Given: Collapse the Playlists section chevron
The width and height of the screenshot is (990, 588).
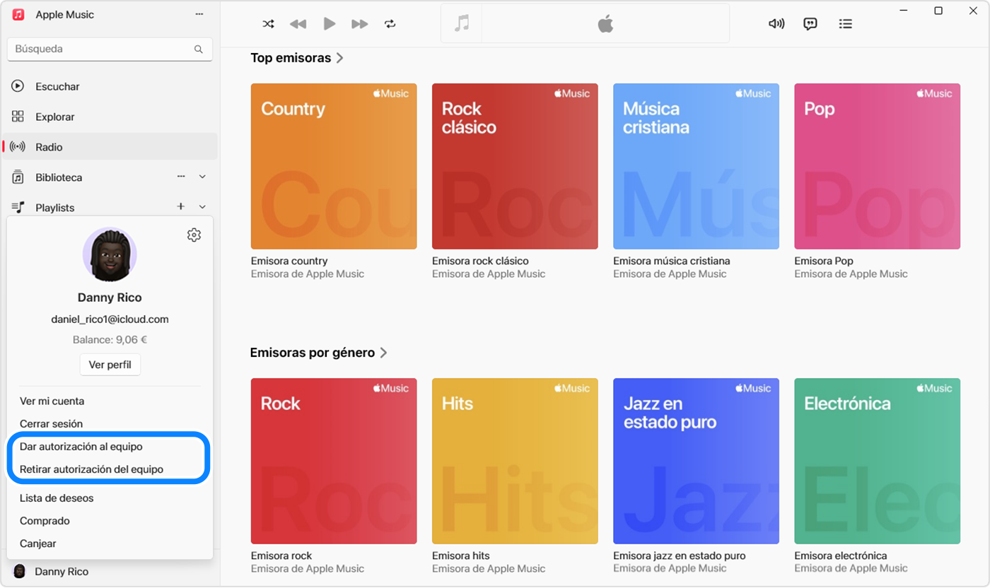Looking at the screenshot, I should click(x=202, y=207).
